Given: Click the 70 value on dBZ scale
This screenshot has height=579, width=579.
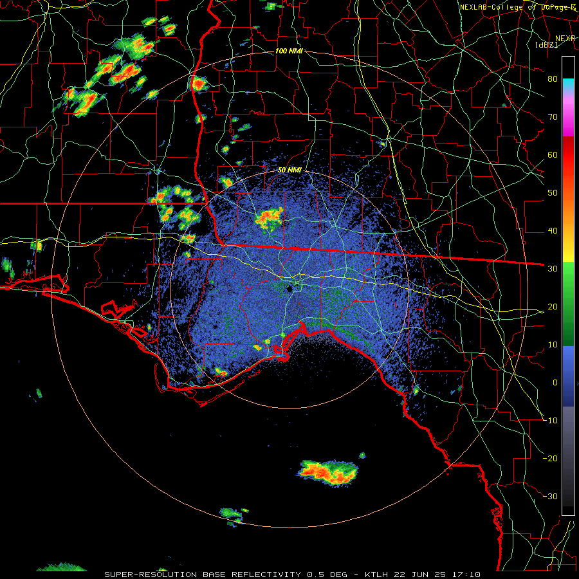Looking at the screenshot, I should tap(553, 116).
